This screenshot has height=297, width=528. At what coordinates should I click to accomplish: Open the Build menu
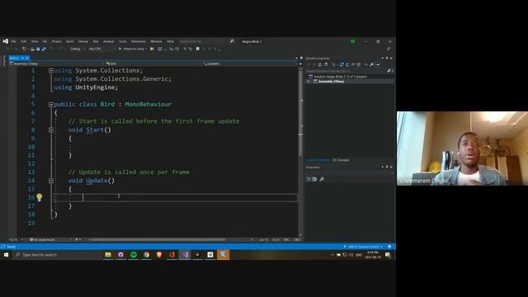[x=69, y=41]
